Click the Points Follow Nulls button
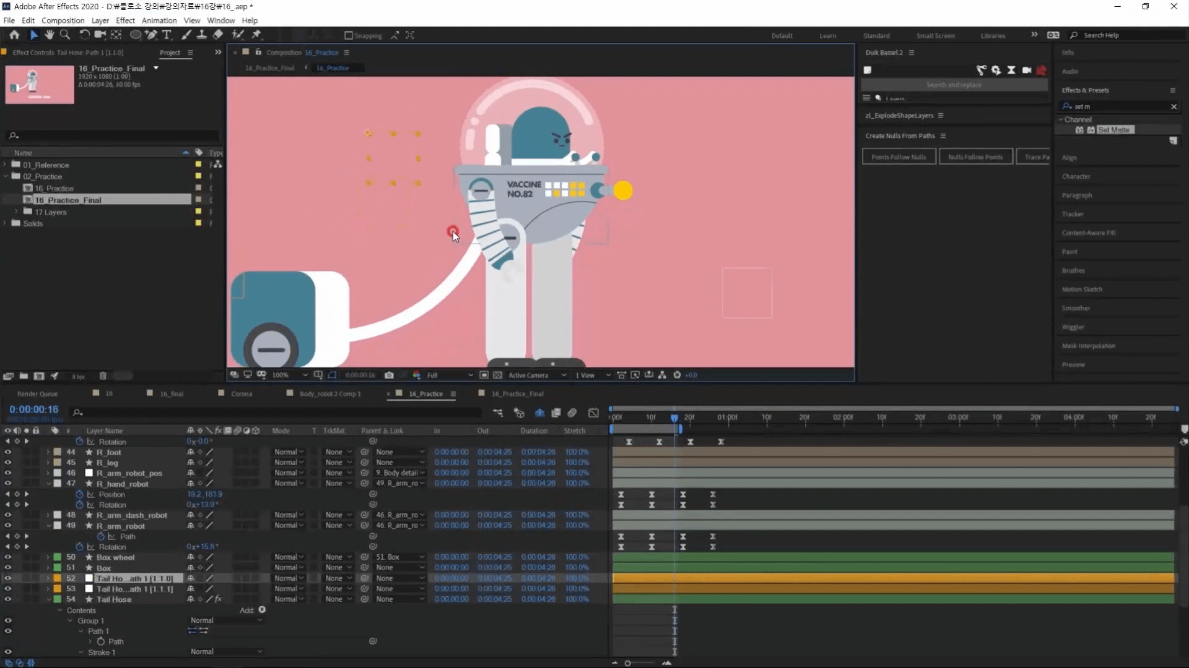 899,157
